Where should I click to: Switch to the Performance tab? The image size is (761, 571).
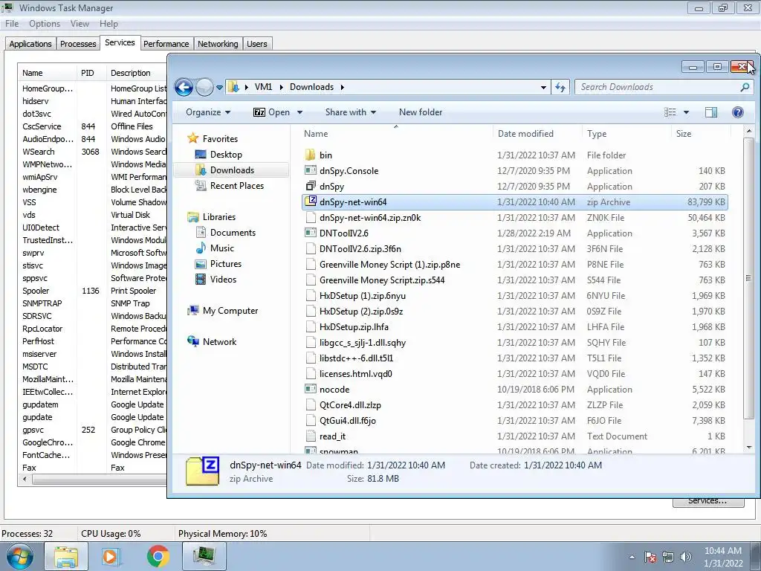[x=166, y=44]
